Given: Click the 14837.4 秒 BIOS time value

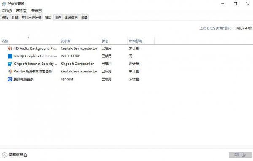Looking at the screenshot, I should pos(243,28).
